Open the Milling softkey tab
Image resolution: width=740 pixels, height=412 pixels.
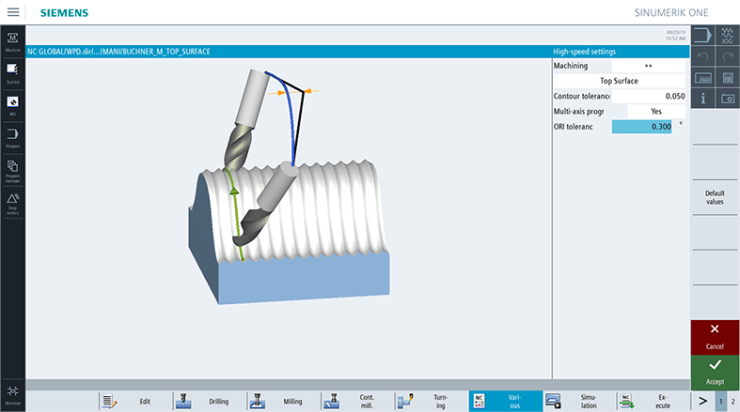[282, 401]
